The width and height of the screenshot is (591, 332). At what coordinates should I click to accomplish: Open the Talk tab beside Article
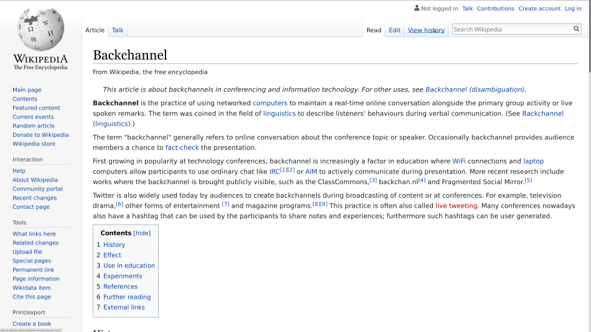(118, 30)
